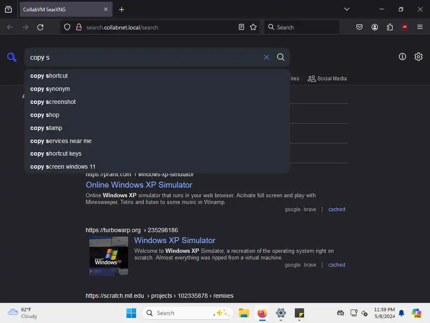Viewport: 430px width, 323px height.
Task: Expand options dots beside pranx result engines
Action: tap(322, 209)
